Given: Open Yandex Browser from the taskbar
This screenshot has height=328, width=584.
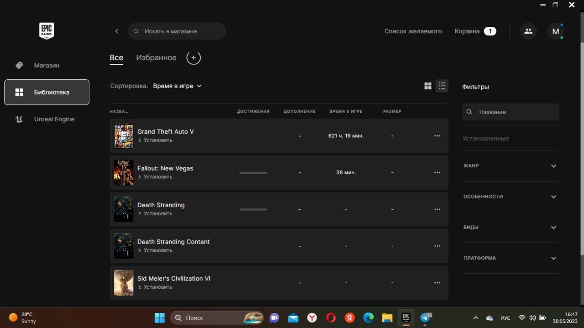Looking at the screenshot, I should pyautogui.click(x=312, y=318).
